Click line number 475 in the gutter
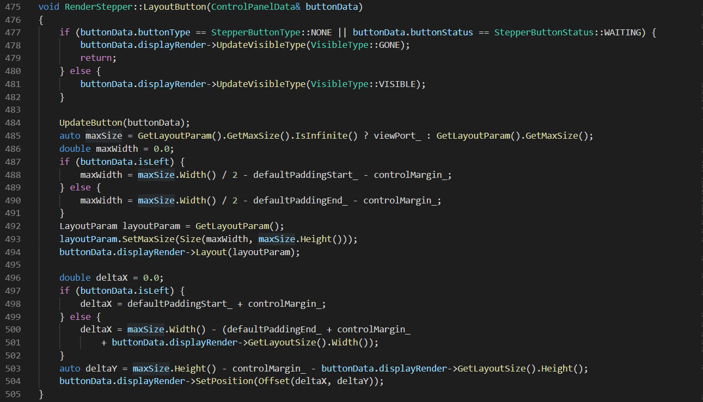The width and height of the screenshot is (703, 402). 13,7
